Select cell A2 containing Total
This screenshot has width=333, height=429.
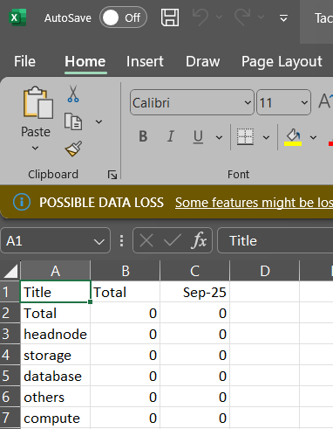point(55,313)
